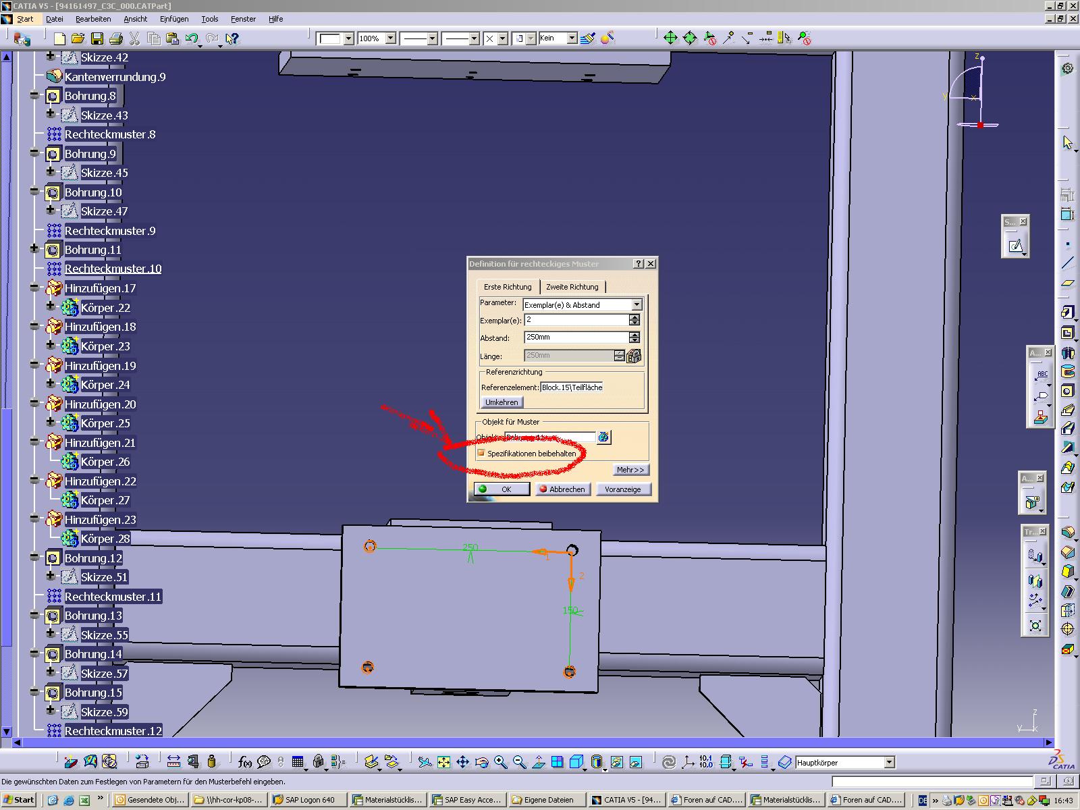1080x810 pixels.
Task: Select the Rotate view tool
Action: click(x=481, y=762)
